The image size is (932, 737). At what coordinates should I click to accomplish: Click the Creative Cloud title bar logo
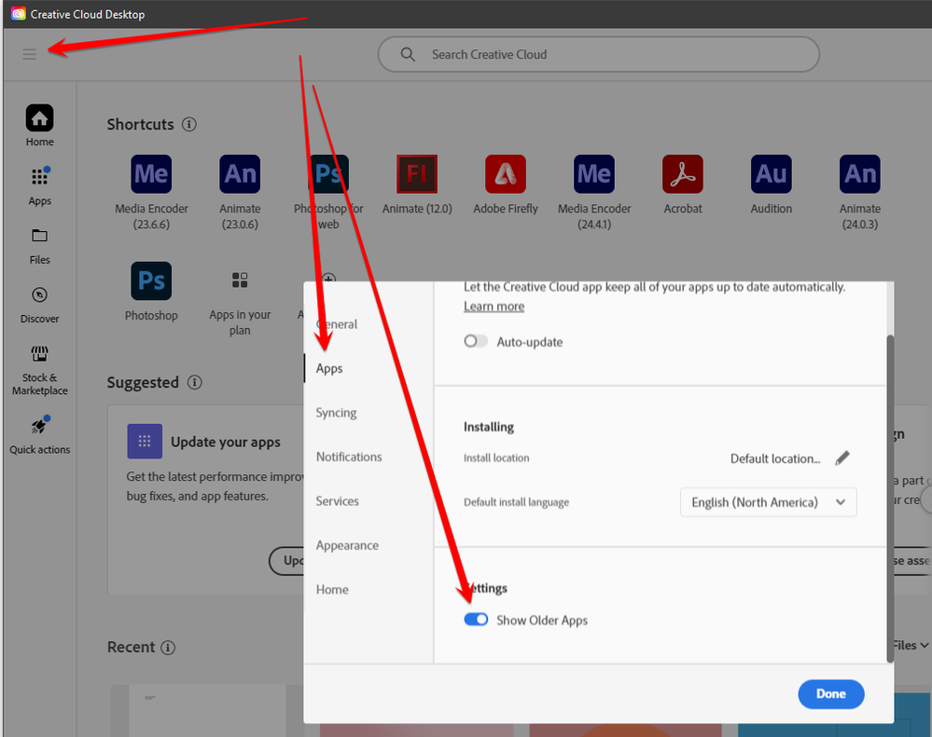pos(19,14)
